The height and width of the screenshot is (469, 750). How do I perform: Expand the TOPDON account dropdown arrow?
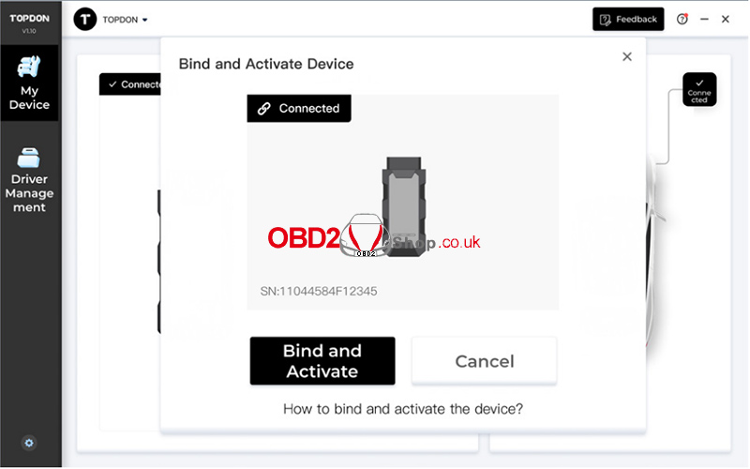[145, 20]
